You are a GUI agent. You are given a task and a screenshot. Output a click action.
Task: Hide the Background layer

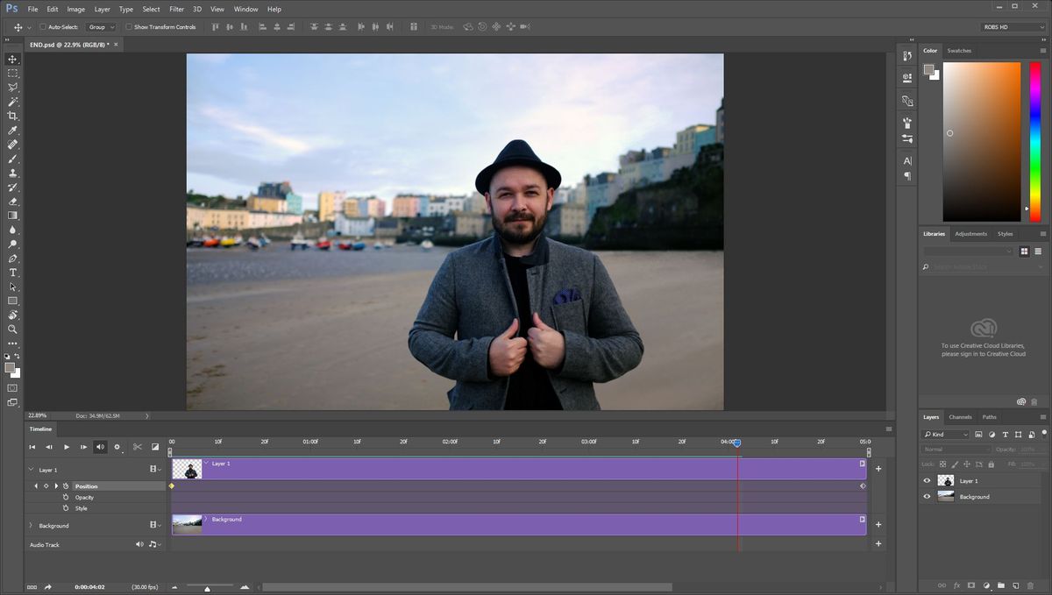pos(927,496)
